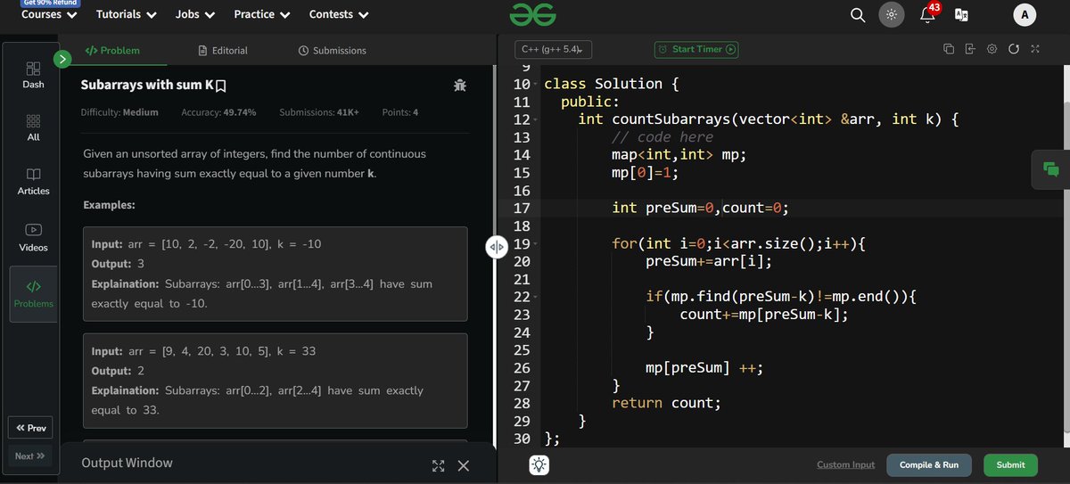Copy code using the copy icon
Screen dimensions: 1070x484
(948, 49)
